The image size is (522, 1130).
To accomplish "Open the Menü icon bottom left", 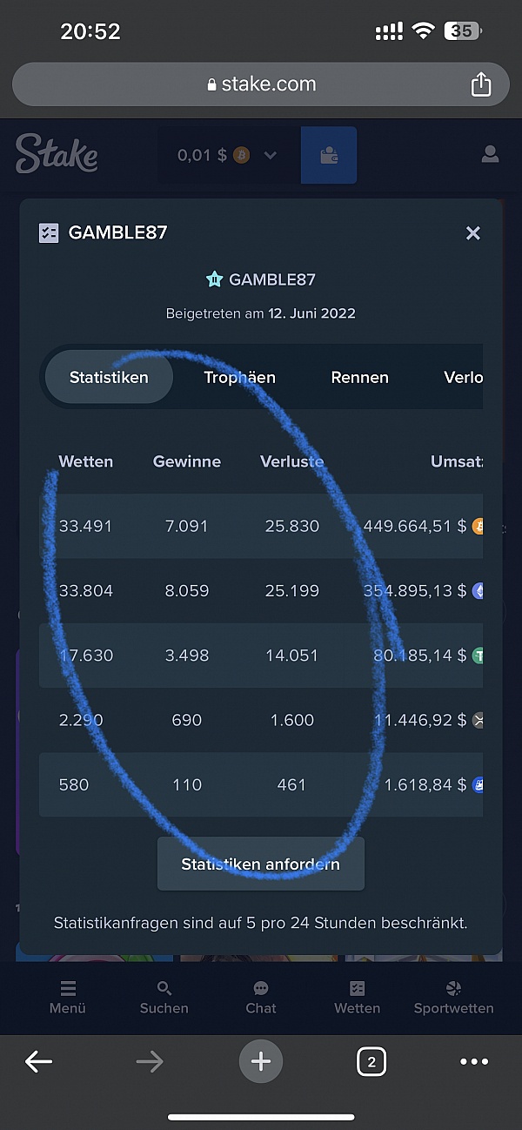I will click(67, 997).
